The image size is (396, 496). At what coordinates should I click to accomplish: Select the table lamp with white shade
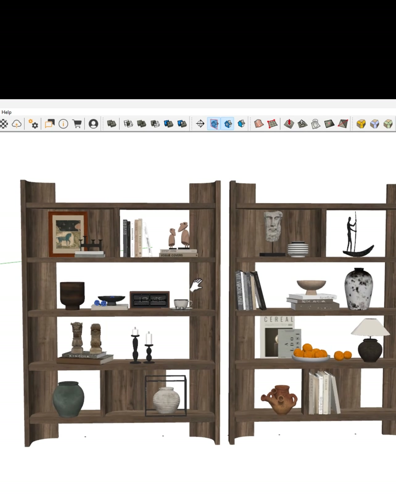tap(370, 340)
